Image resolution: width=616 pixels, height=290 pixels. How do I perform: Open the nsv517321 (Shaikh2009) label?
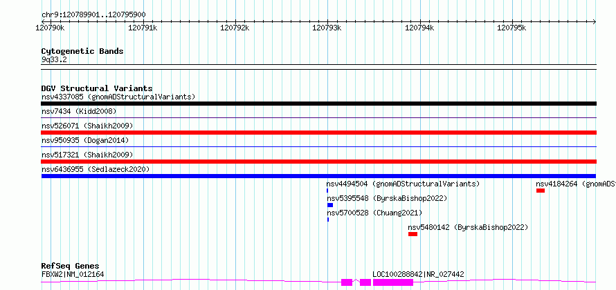[x=87, y=155]
